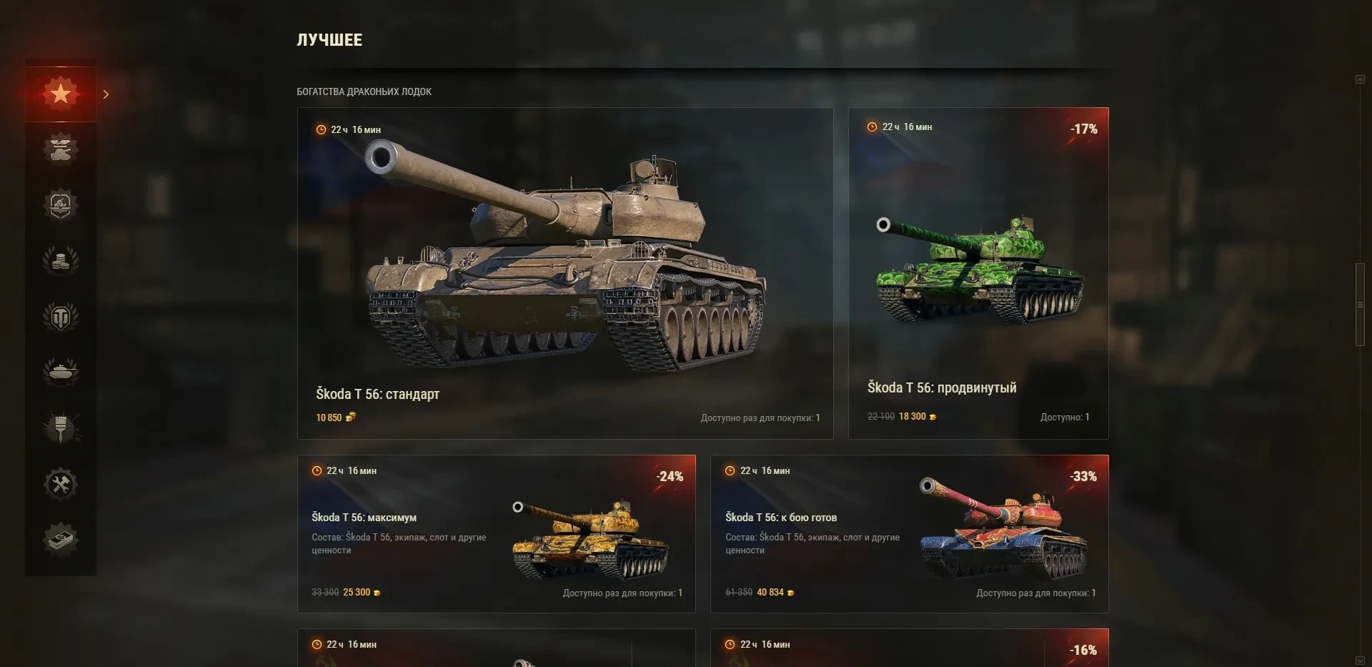Open Škoda T 56: продвинутый offer

coord(978,273)
